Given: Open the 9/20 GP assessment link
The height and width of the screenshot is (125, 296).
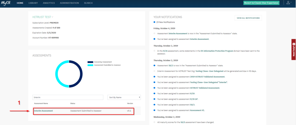Looking at the screenshot, I should [194, 99].
